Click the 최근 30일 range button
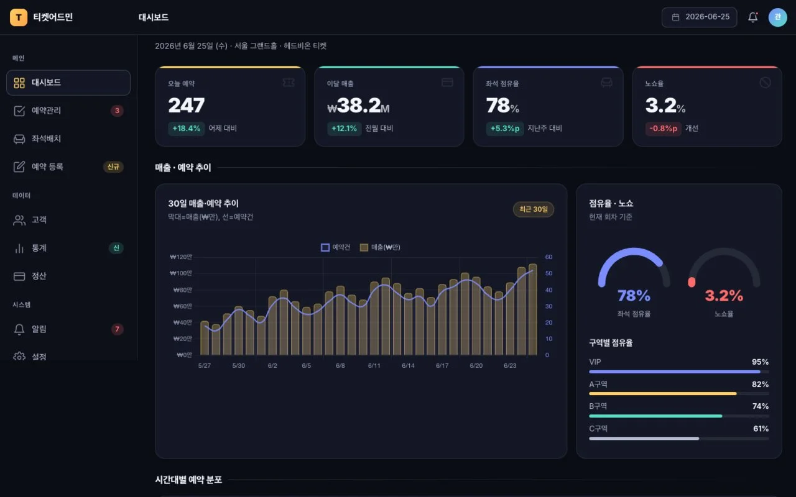The height and width of the screenshot is (497, 796). 534,209
